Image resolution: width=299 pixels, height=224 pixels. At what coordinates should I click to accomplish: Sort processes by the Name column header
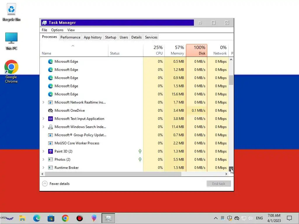[x=74, y=50]
